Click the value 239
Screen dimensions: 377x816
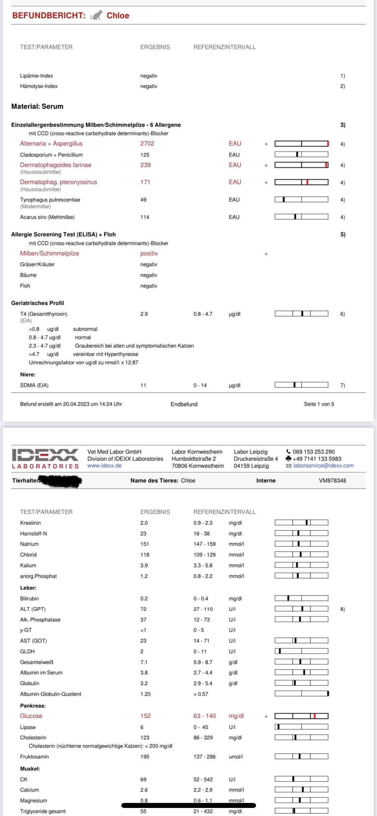click(145, 165)
